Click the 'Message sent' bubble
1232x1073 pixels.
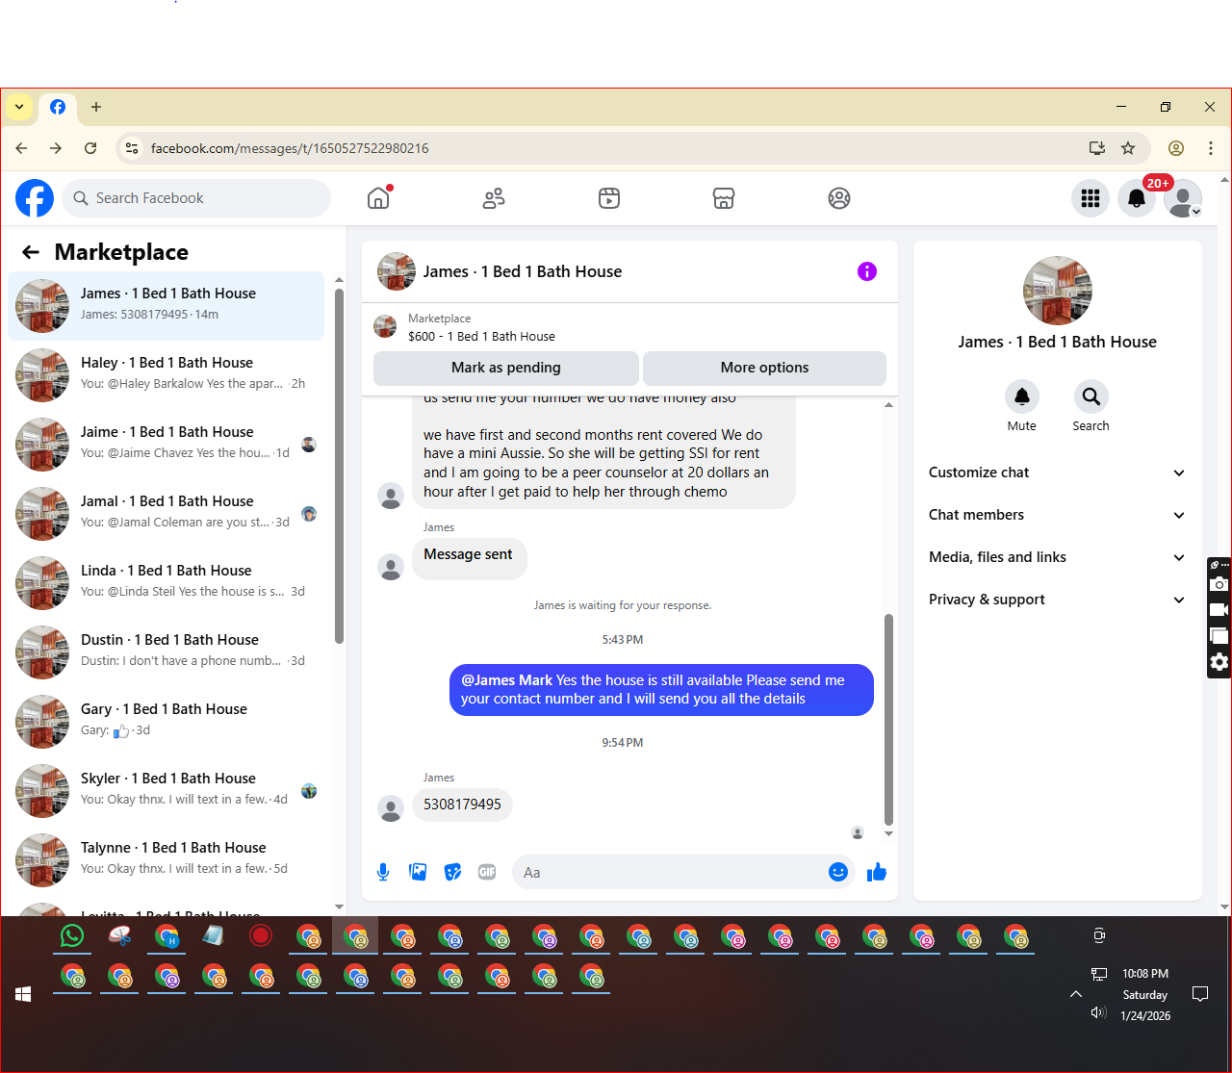click(469, 558)
